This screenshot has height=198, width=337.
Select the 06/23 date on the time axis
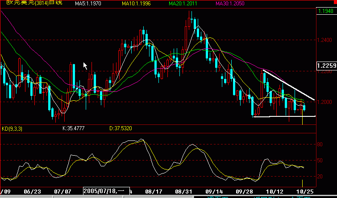[x=32, y=191]
